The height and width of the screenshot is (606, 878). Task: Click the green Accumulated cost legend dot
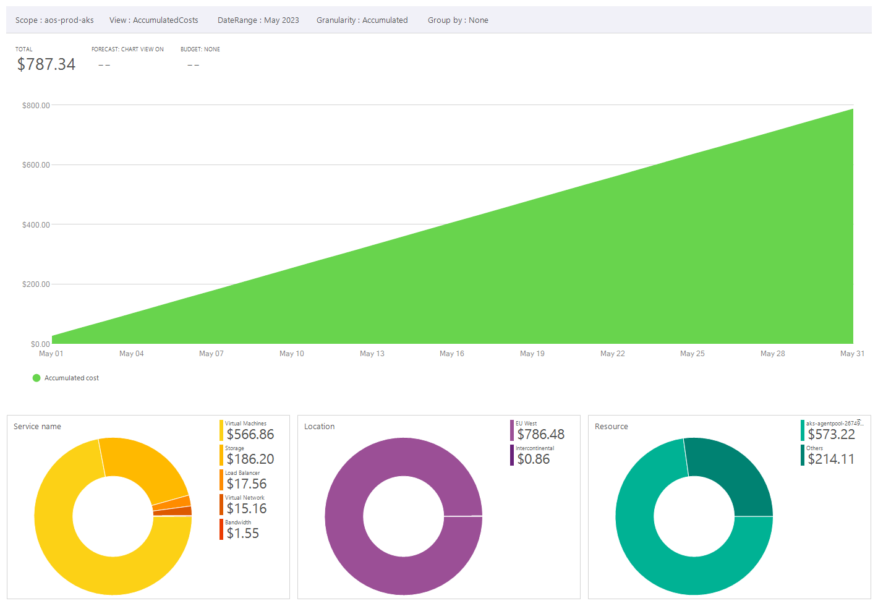coord(36,378)
